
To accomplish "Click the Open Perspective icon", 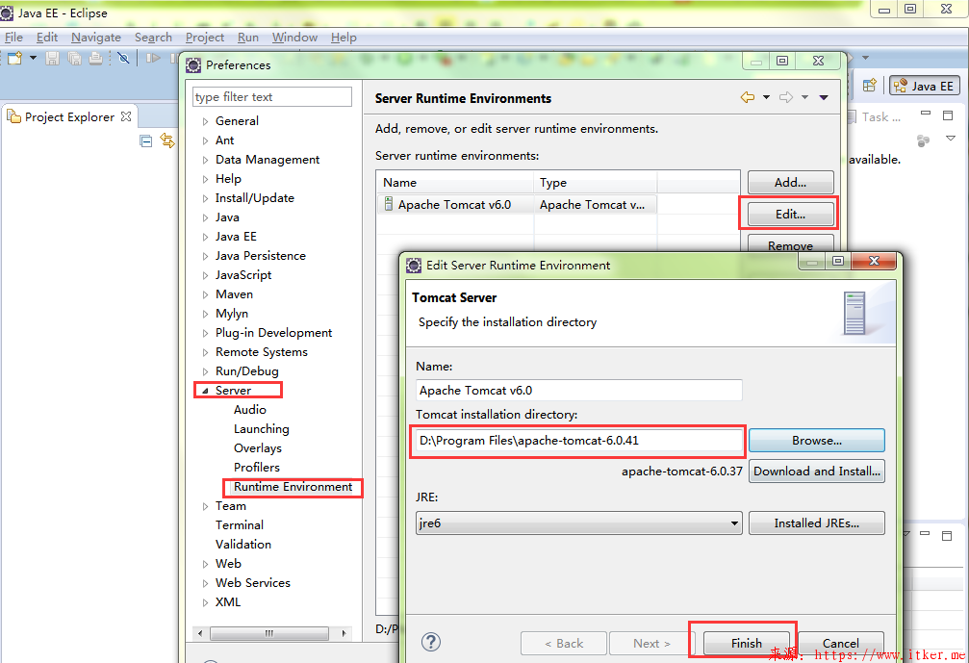I will (x=870, y=86).
